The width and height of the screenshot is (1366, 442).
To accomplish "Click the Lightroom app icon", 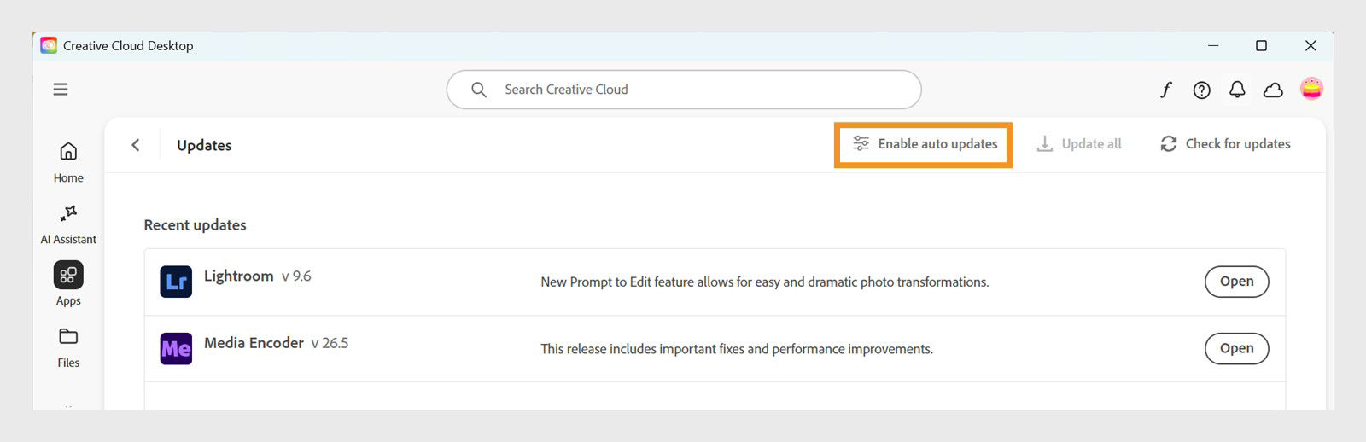I will (176, 282).
